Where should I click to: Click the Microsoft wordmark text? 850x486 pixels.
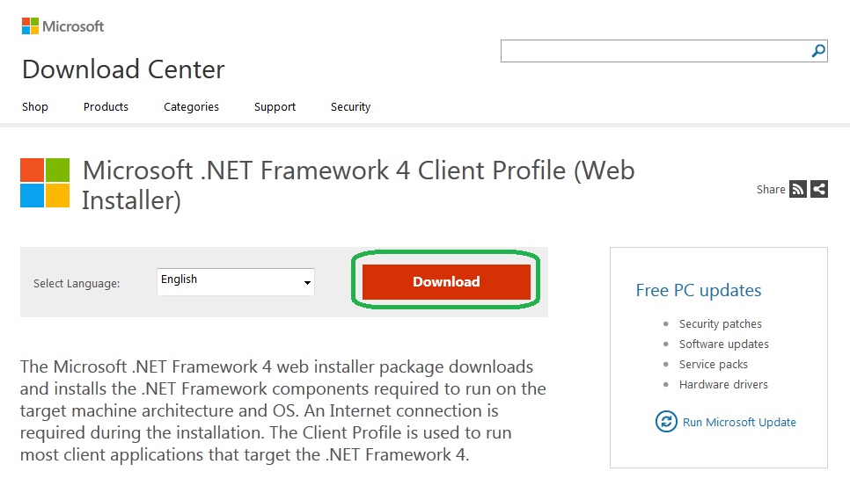tap(73, 26)
